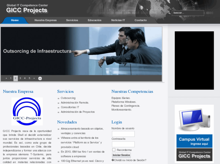Open the Olvidó su Inicio de Sesión link

pyautogui.click(x=129, y=160)
